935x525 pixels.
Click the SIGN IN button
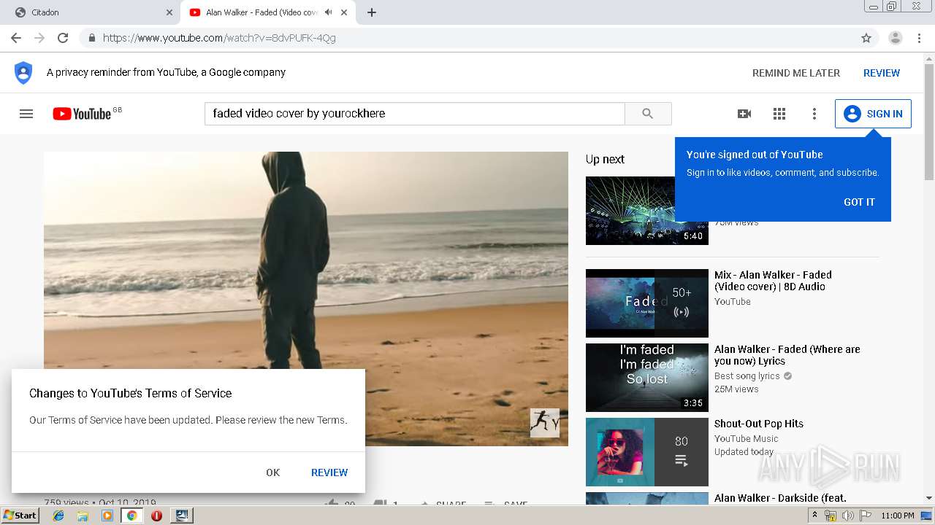click(x=873, y=114)
